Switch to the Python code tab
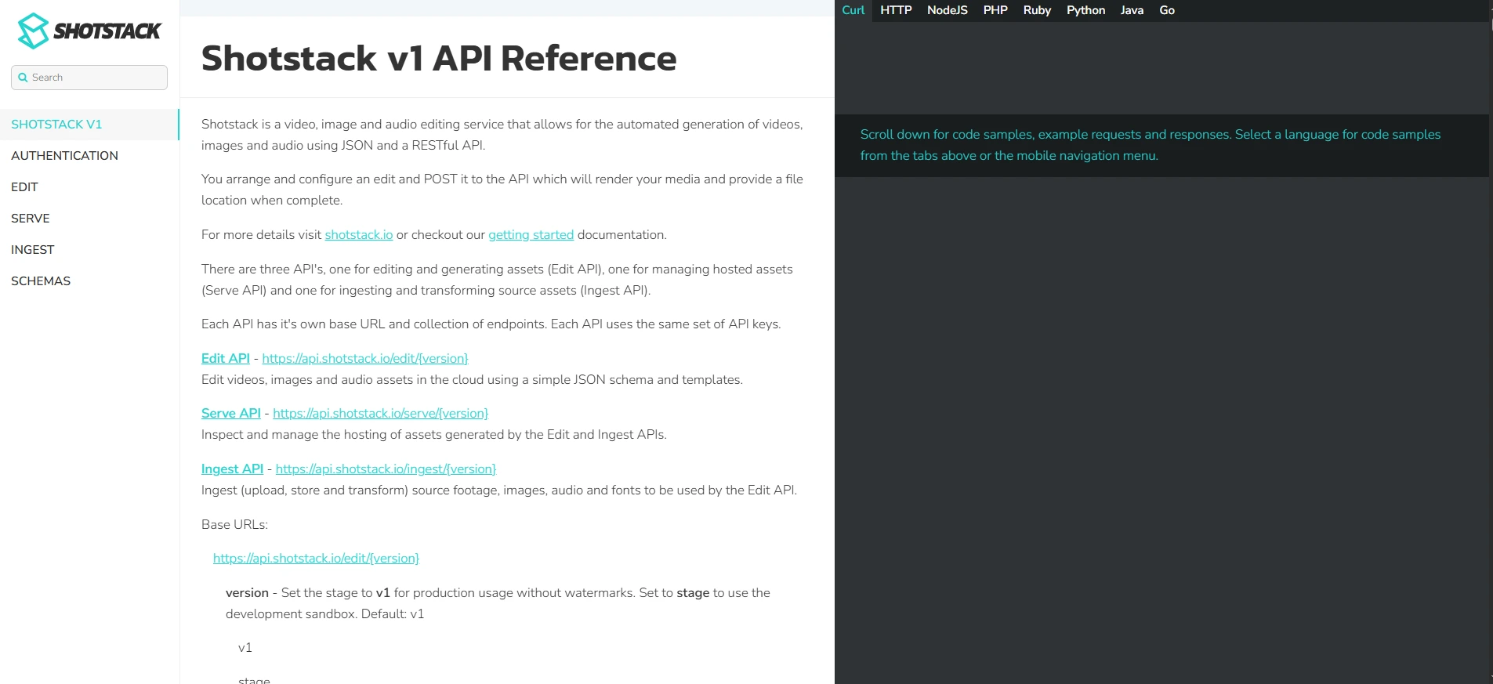This screenshot has height=684, width=1493. coord(1085,10)
